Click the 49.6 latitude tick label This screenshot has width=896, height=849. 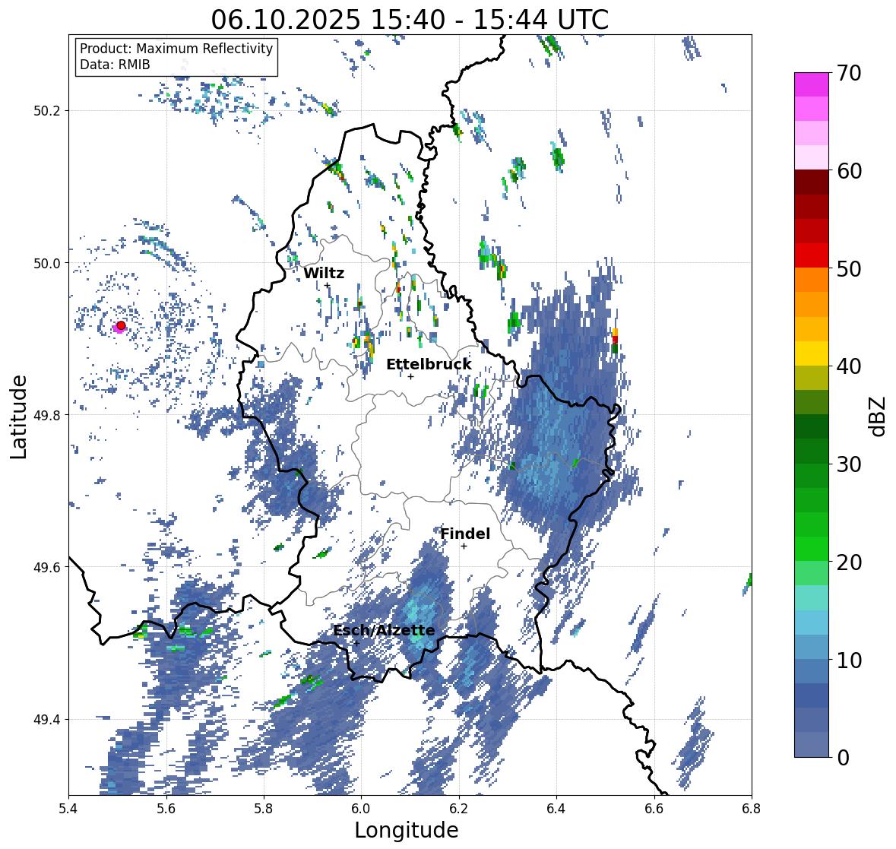tap(47, 567)
